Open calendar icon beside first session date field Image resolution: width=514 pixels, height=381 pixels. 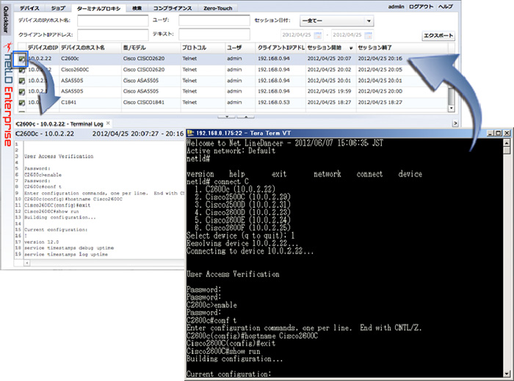[x=317, y=35]
